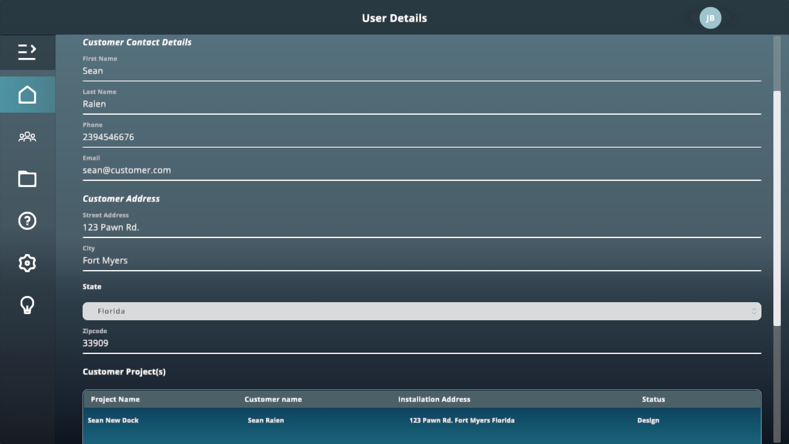Edit the Zipcode field 33909
The height and width of the screenshot is (444, 789).
(422, 343)
